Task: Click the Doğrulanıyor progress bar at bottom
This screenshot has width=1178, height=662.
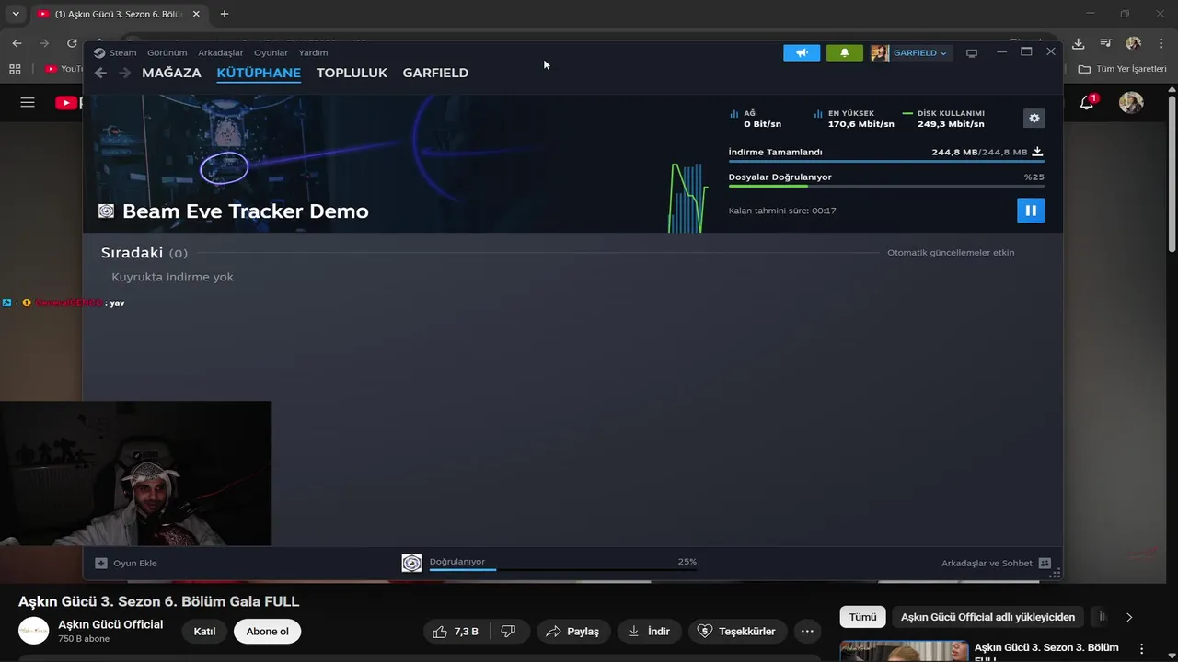Action: pos(562,569)
